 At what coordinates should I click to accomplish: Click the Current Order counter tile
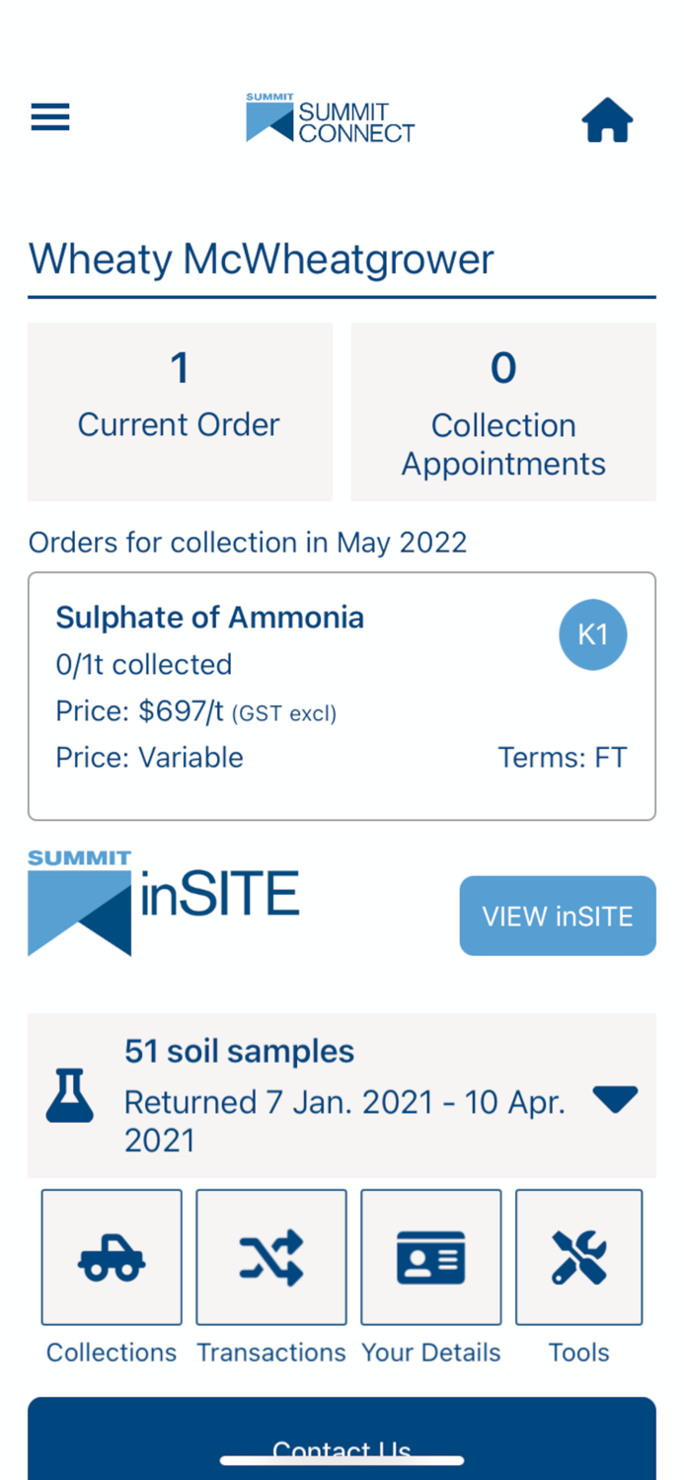pyautogui.click(x=180, y=411)
